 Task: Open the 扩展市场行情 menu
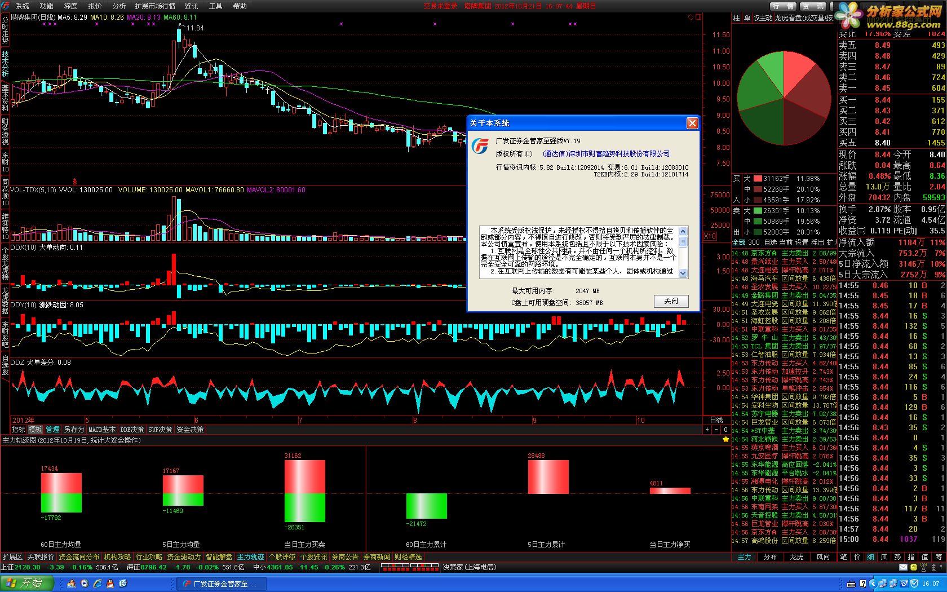[x=155, y=6]
